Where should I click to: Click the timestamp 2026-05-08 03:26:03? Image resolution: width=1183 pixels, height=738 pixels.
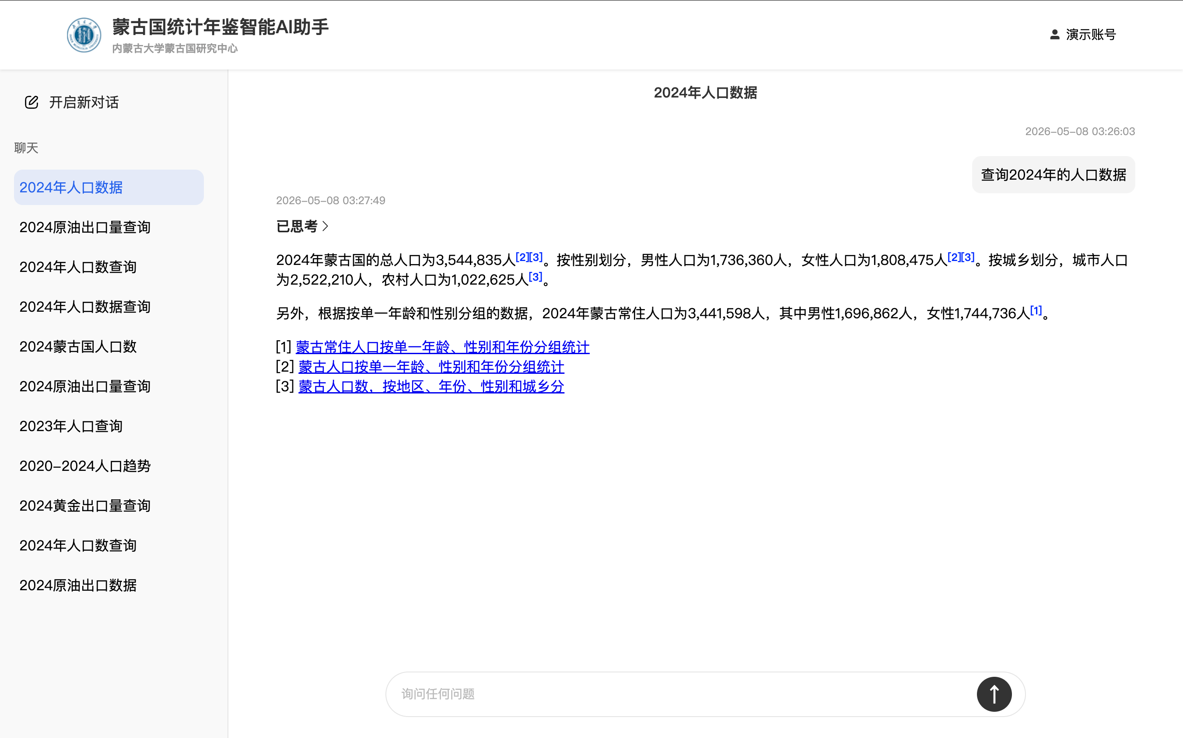click(x=1080, y=131)
